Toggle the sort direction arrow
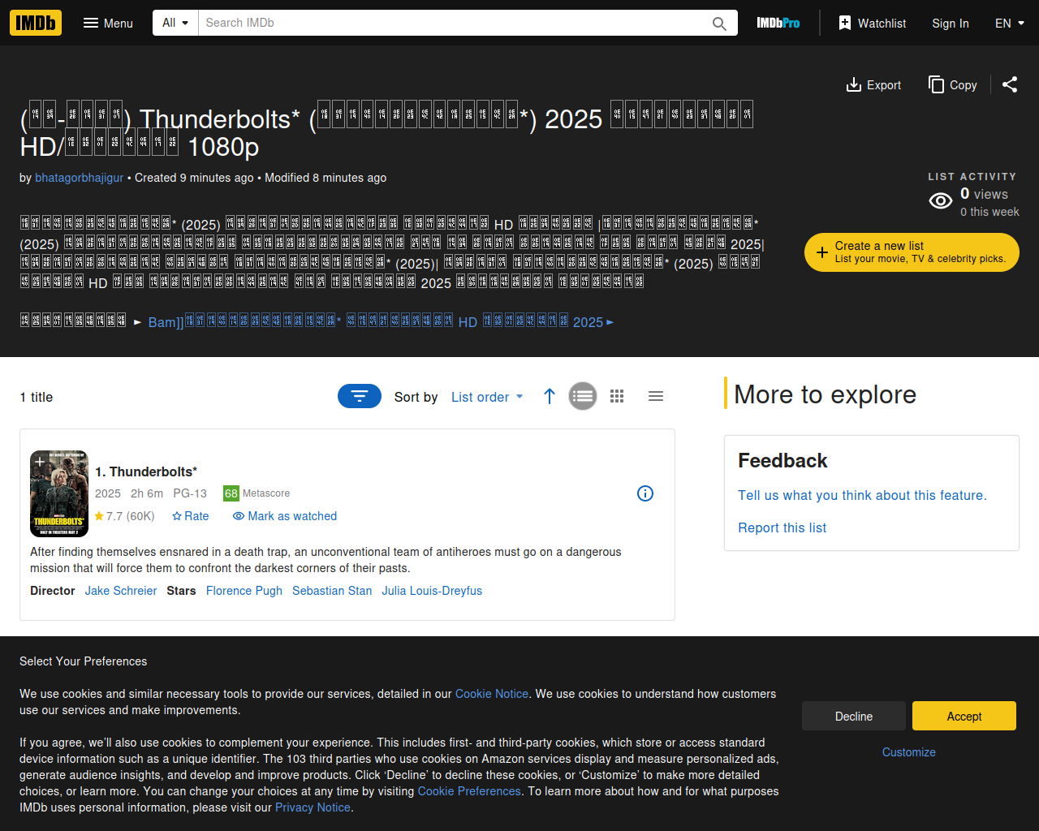Viewport: 1039px width, 831px height. (x=550, y=396)
